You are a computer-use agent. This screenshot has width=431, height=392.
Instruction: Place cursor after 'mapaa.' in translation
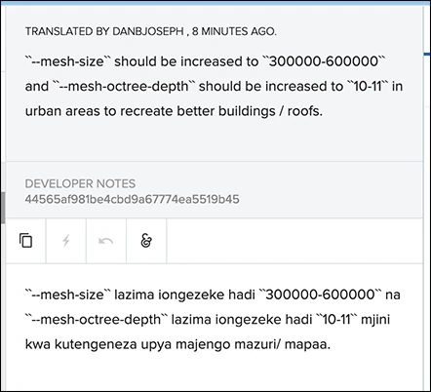pos(331,344)
